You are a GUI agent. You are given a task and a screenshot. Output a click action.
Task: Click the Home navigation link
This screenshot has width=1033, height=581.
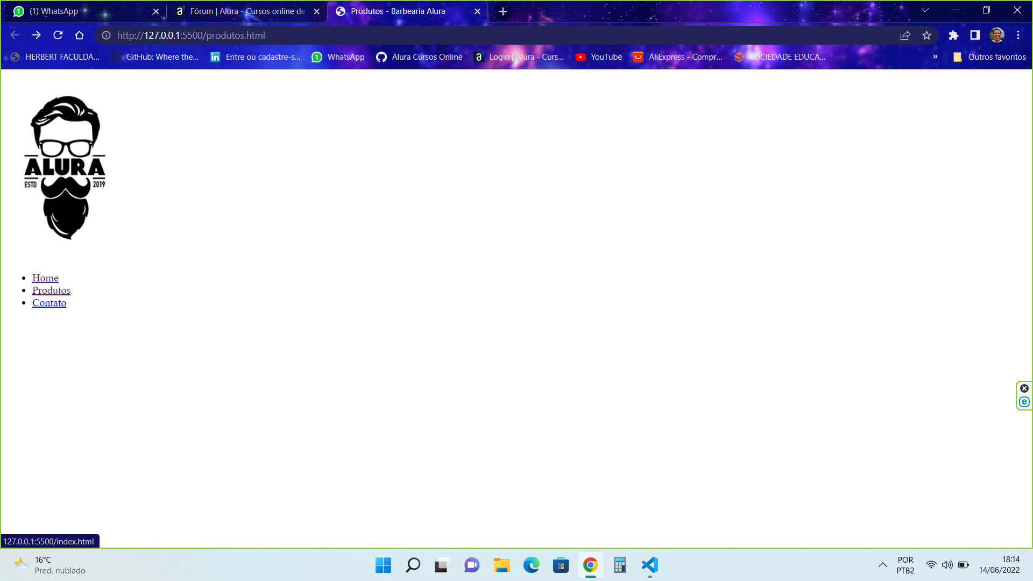click(x=45, y=278)
